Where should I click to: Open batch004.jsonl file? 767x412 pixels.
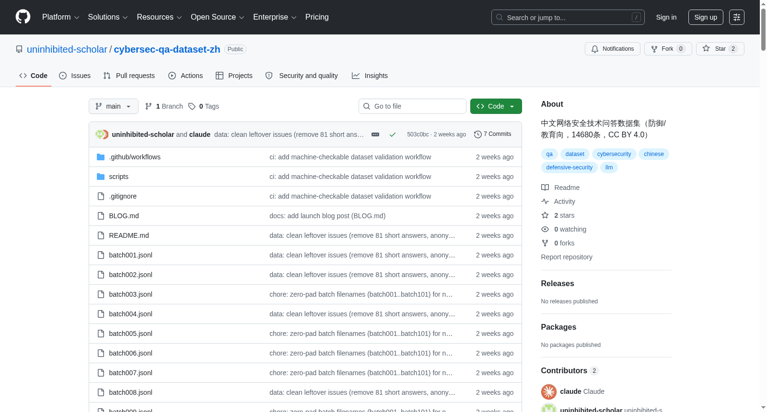pyautogui.click(x=130, y=314)
